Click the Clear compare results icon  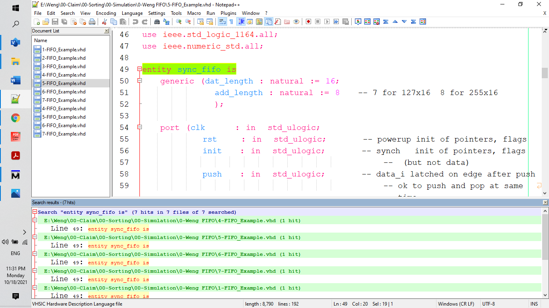tap(377, 22)
